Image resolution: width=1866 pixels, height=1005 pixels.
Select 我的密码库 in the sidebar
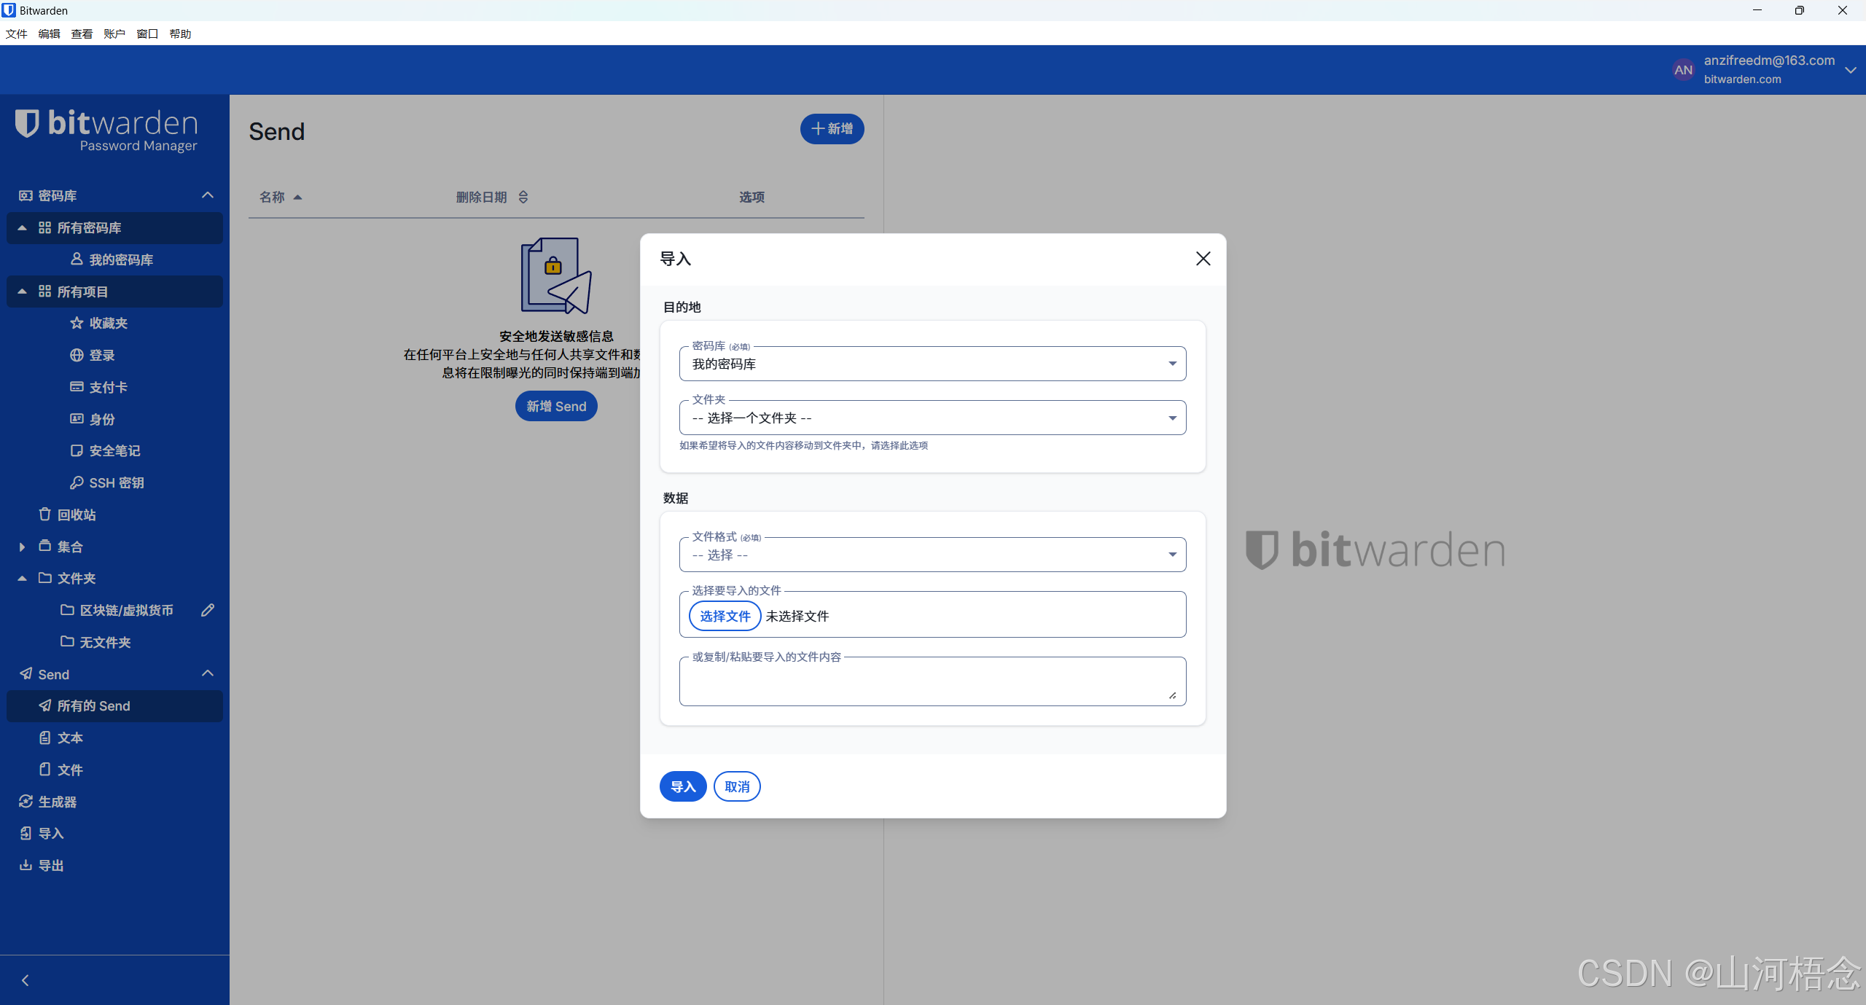[121, 259]
